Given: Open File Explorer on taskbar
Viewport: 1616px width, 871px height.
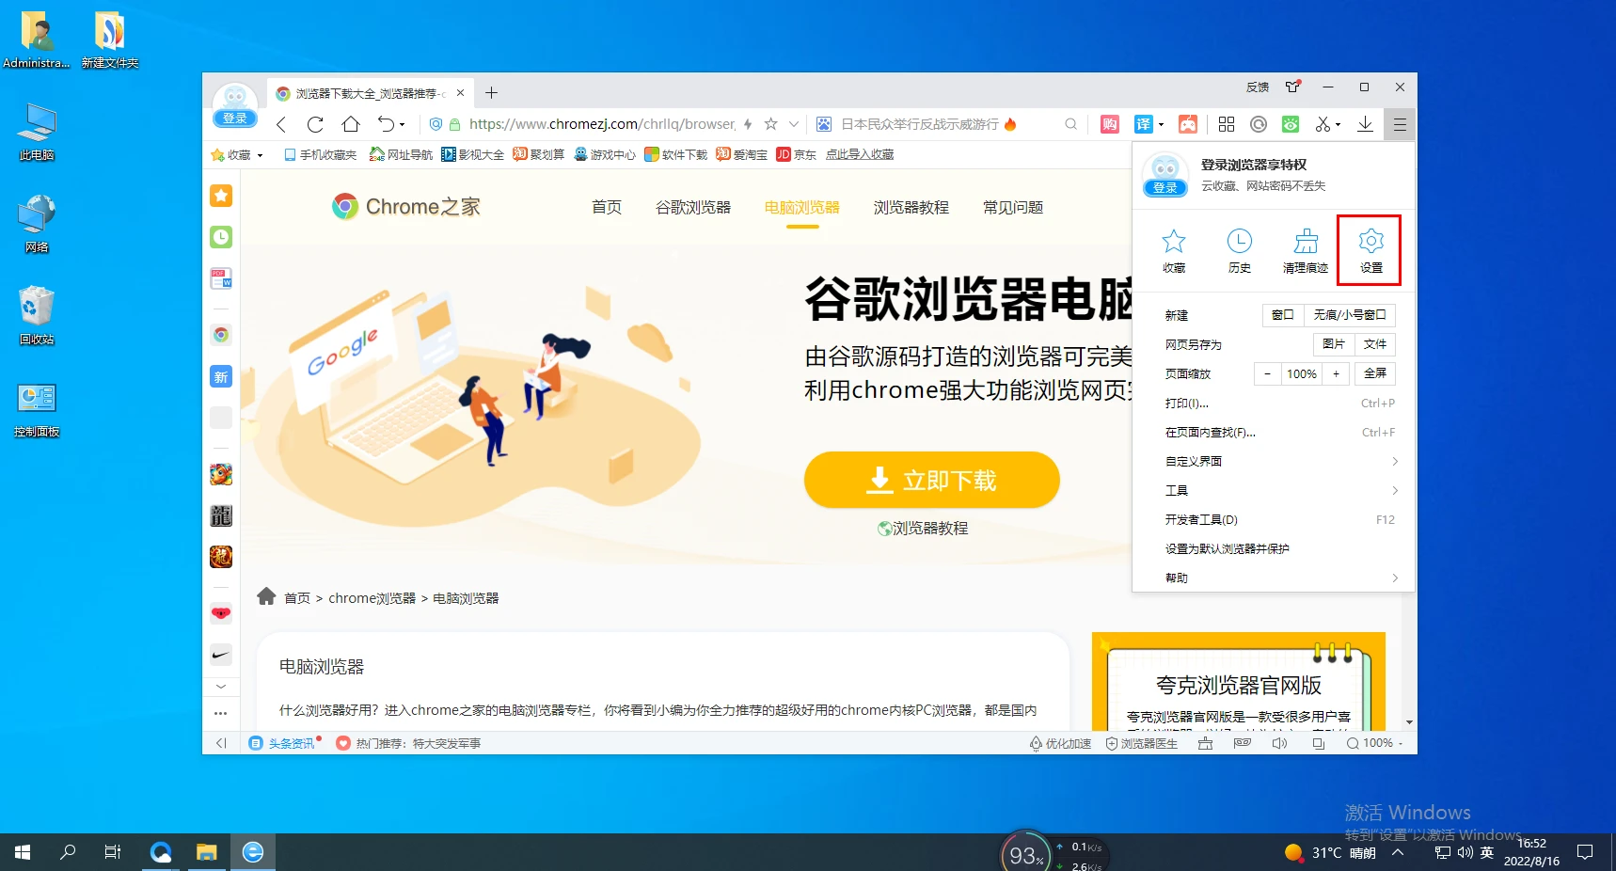Looking at the screenshot, I should tap(207, 852).
